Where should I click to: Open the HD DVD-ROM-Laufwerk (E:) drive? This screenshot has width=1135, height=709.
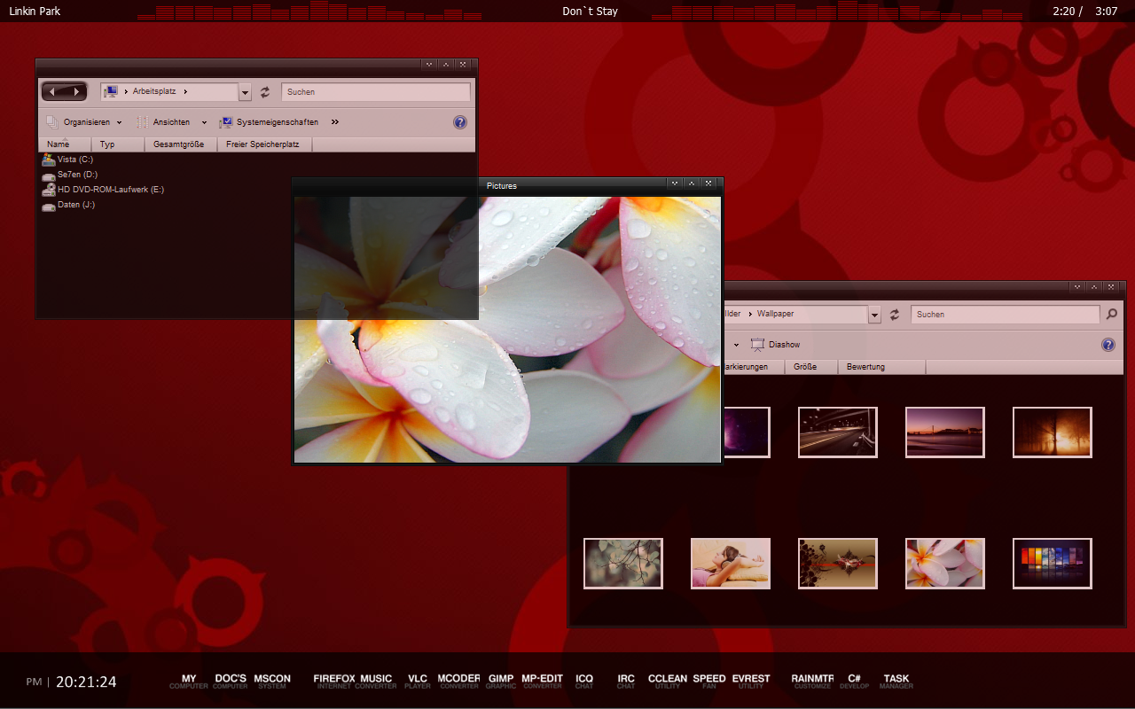103,190
